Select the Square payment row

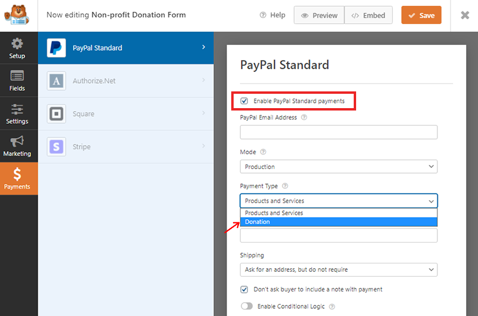(x=126, y=113)
